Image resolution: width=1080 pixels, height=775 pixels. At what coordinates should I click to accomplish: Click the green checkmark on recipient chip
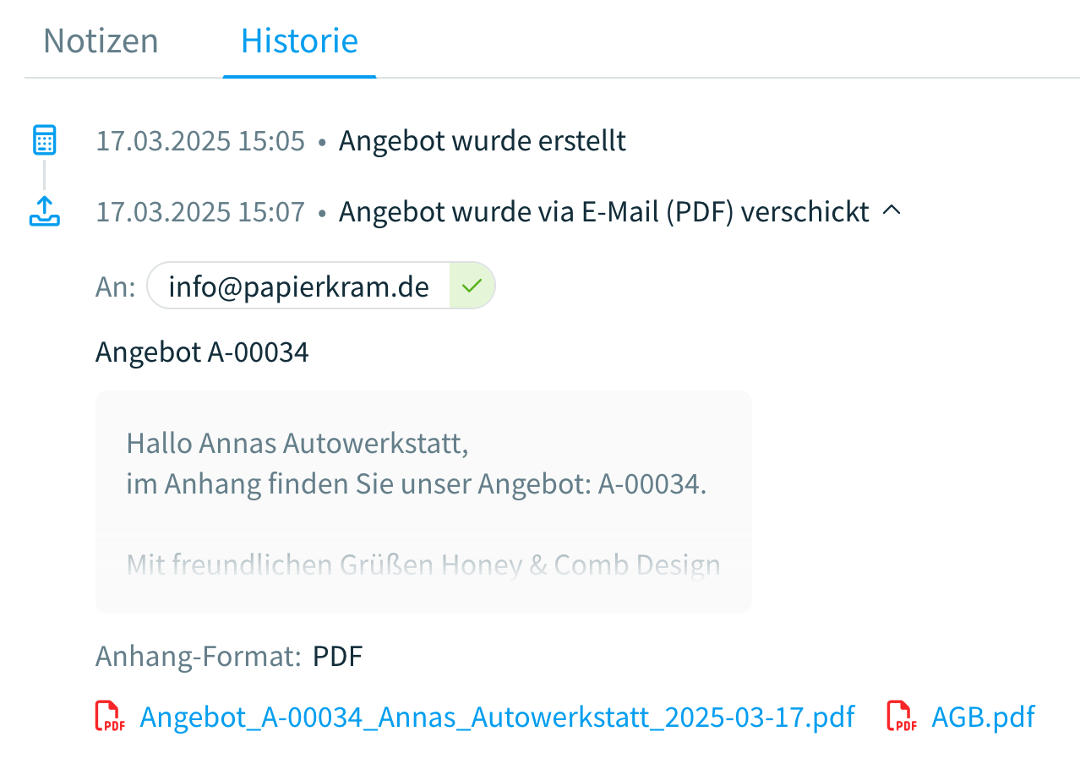point(472,286)
